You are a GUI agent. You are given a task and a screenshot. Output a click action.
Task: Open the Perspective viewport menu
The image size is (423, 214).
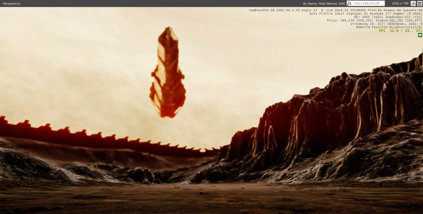coord(11,3)
